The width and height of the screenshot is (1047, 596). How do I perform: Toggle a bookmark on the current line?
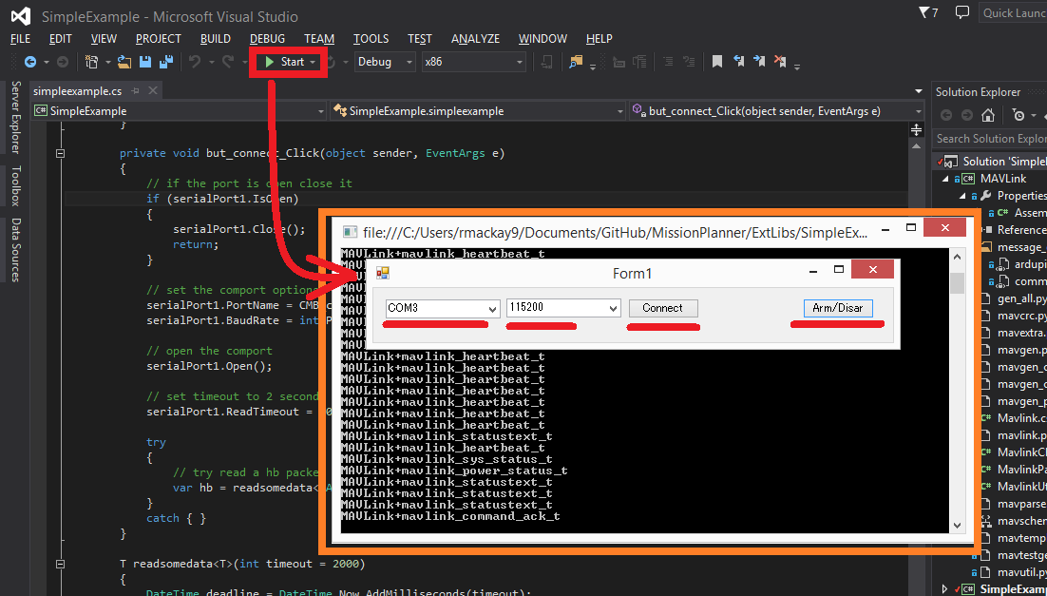717,62
